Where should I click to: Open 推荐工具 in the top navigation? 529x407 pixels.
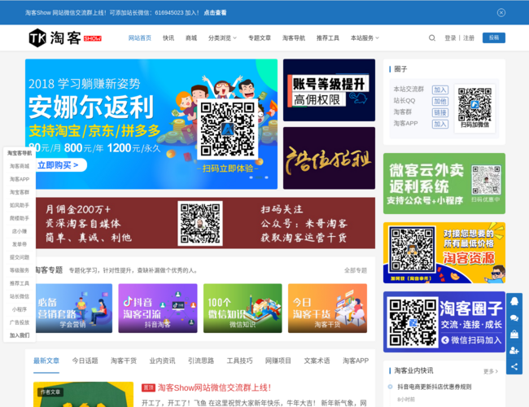(328, 37)
